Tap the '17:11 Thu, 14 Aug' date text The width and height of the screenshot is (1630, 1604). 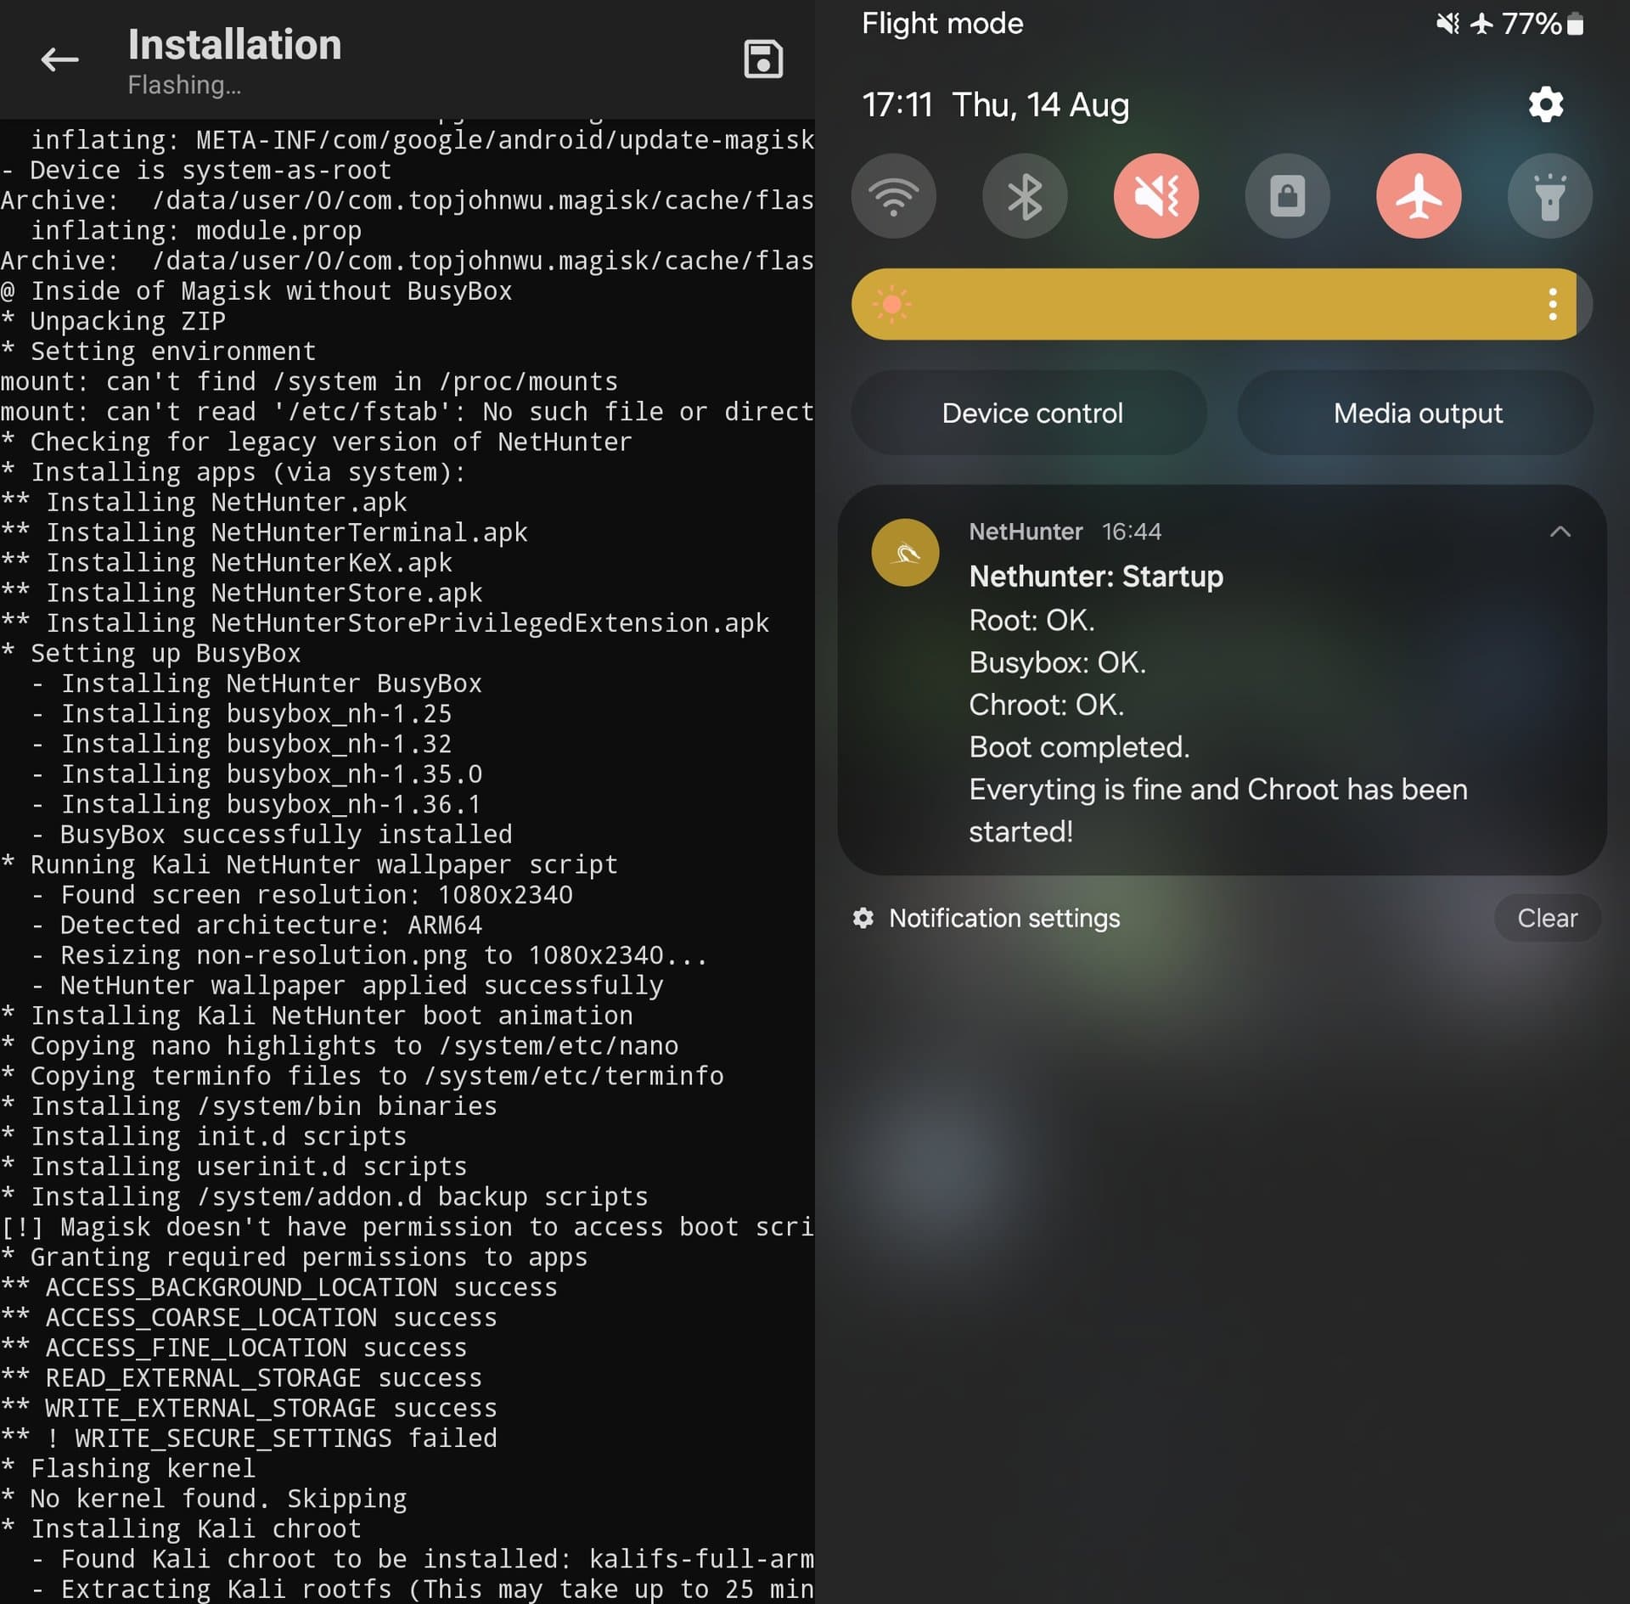tap(995, 105)
